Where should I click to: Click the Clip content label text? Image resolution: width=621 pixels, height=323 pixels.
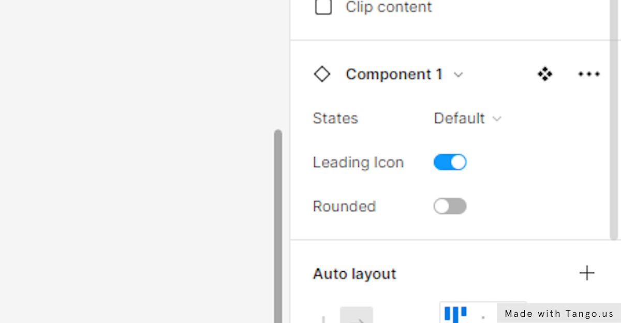click(389, 7)
